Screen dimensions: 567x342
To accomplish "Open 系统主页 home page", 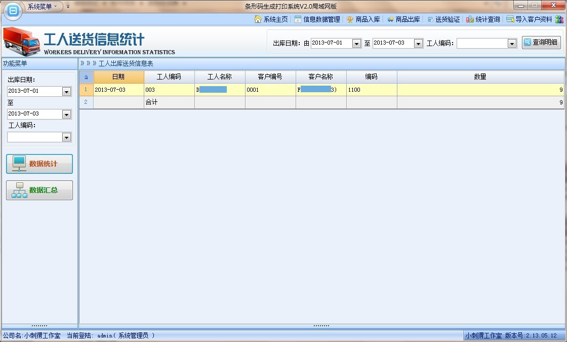I will click(271, 19).
